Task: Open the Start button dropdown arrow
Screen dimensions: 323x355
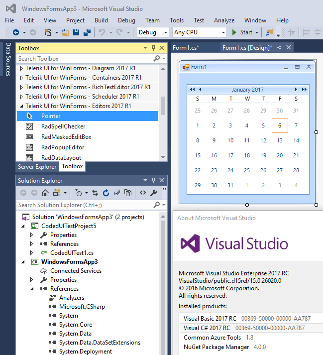Action: click(257, 32)
